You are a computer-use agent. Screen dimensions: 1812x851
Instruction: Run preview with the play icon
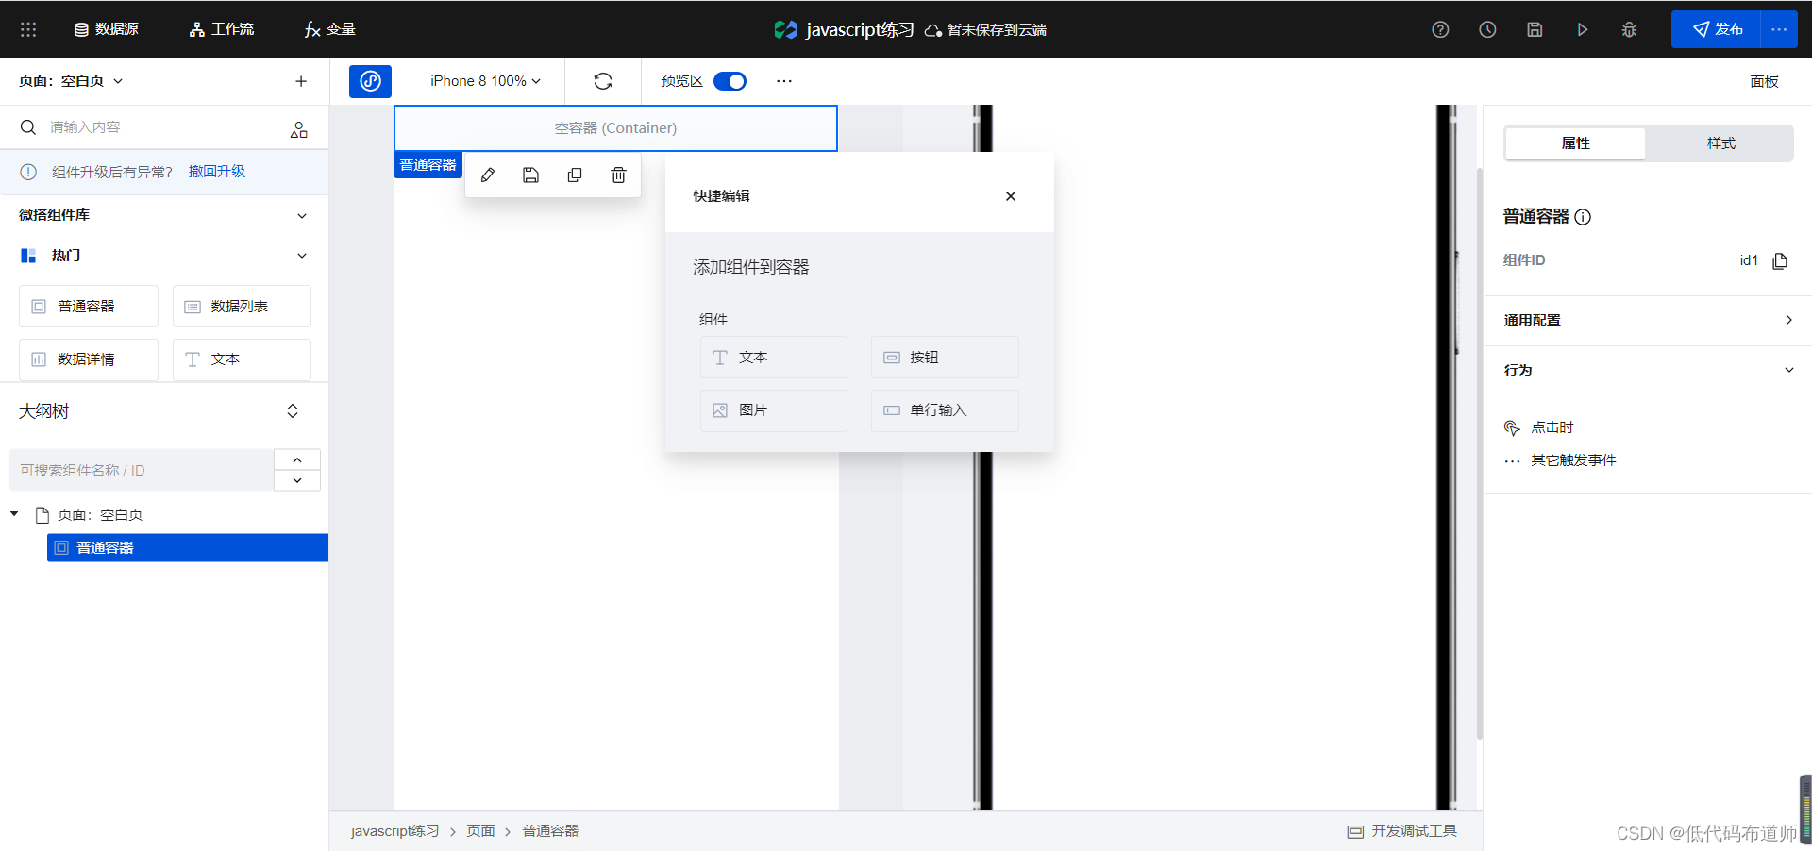(1582, 29)
